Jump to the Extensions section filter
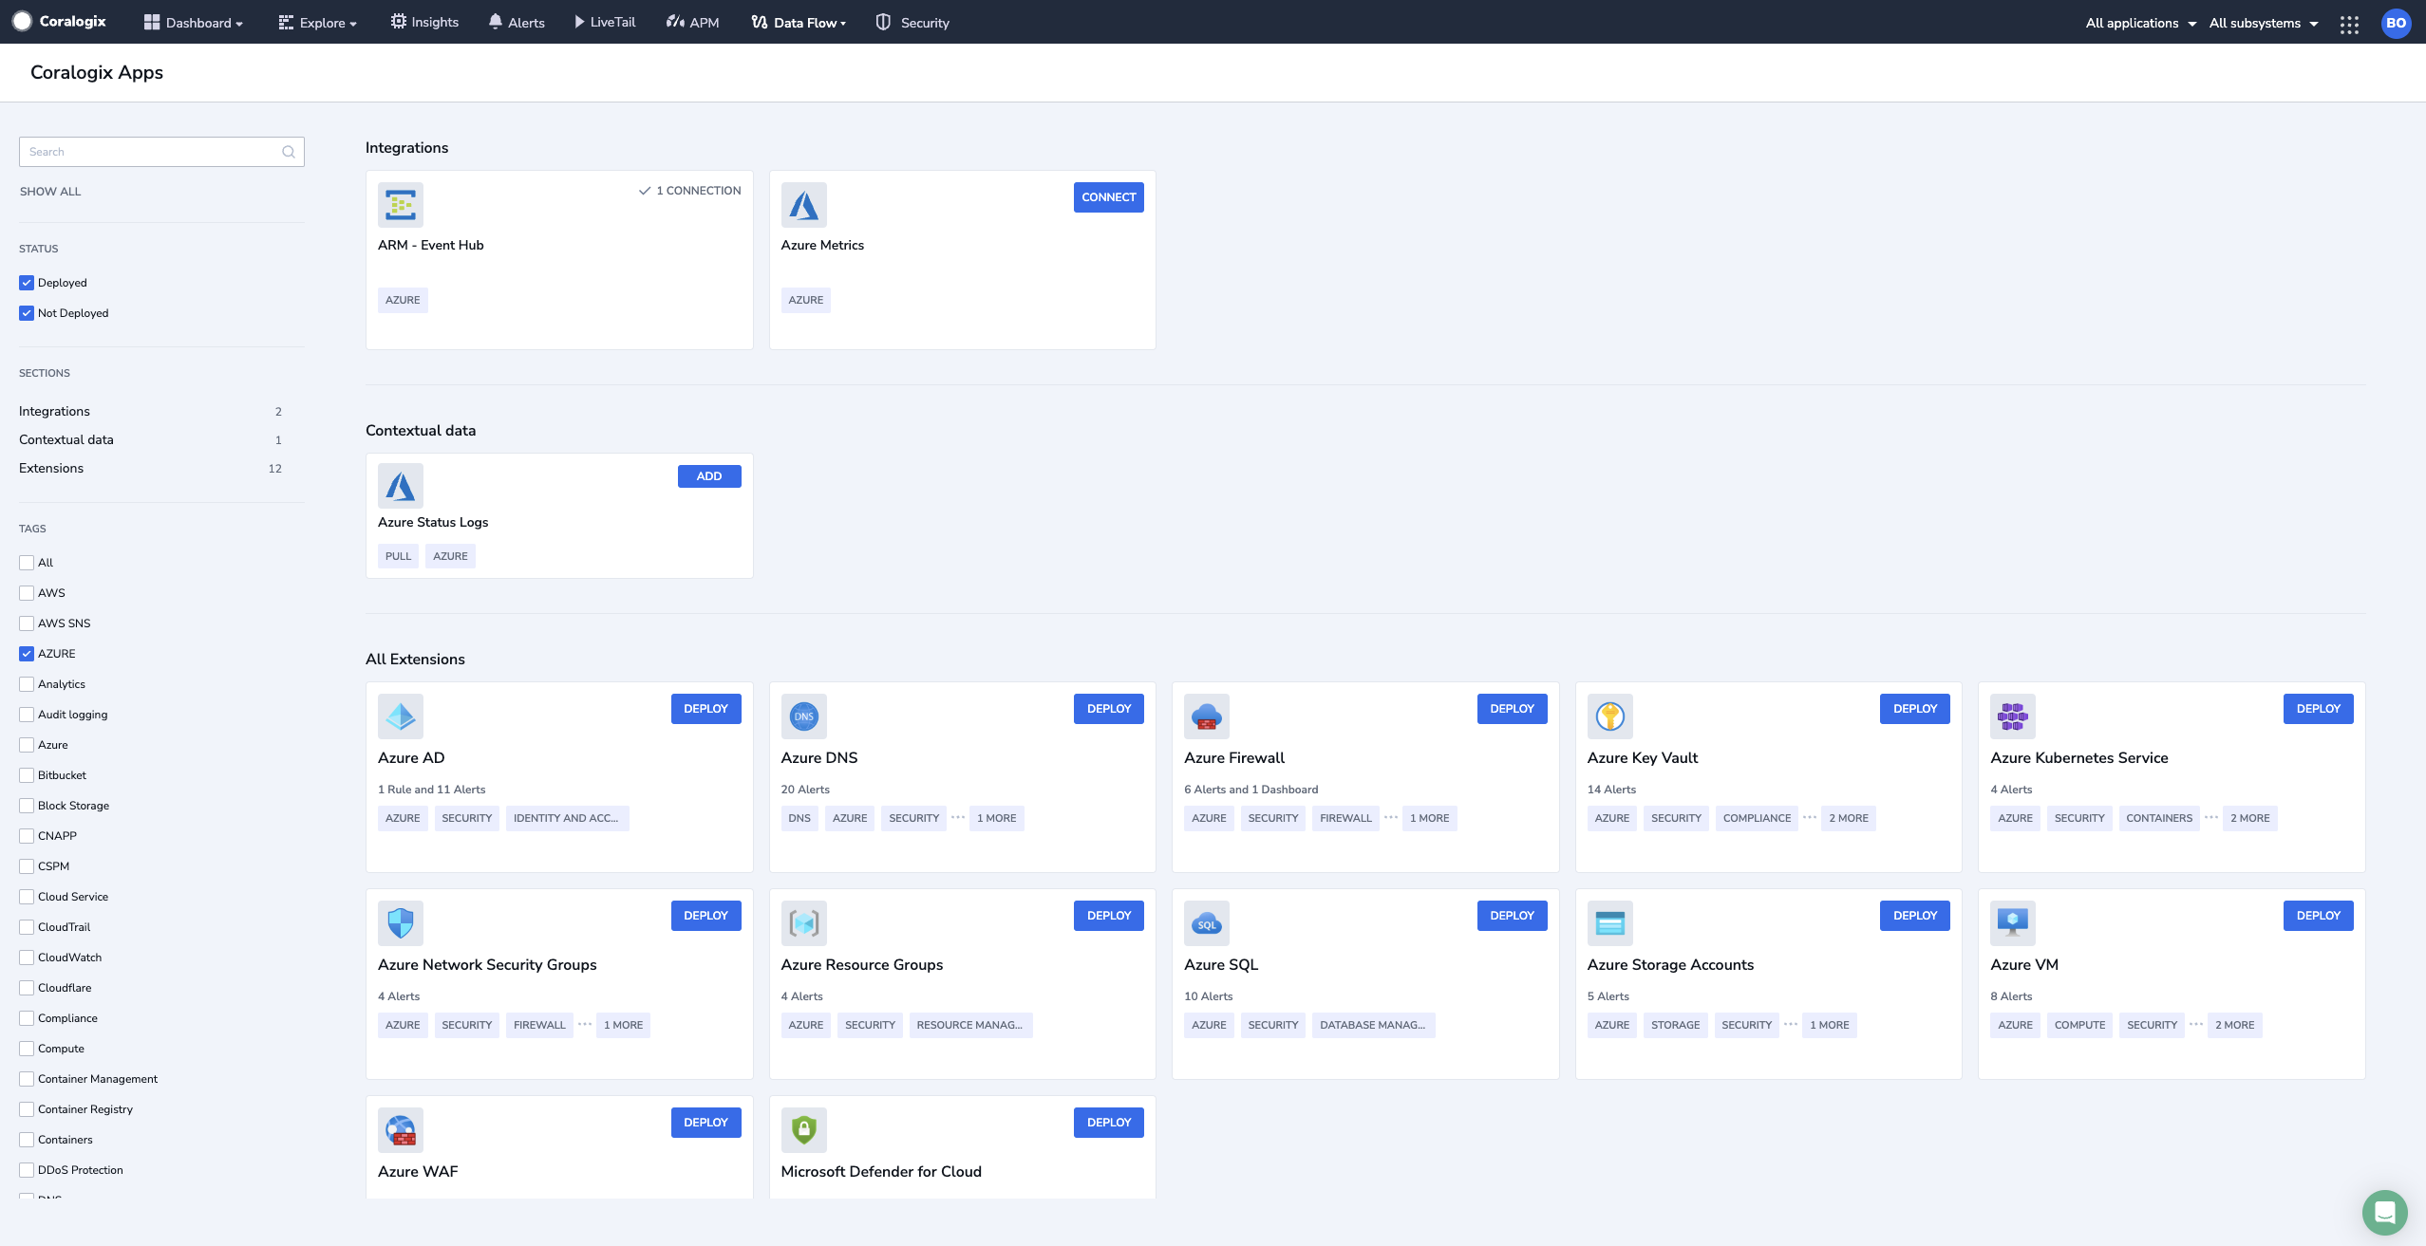Viewport: 2426px width, 1246px height. [x=151, y=468]
